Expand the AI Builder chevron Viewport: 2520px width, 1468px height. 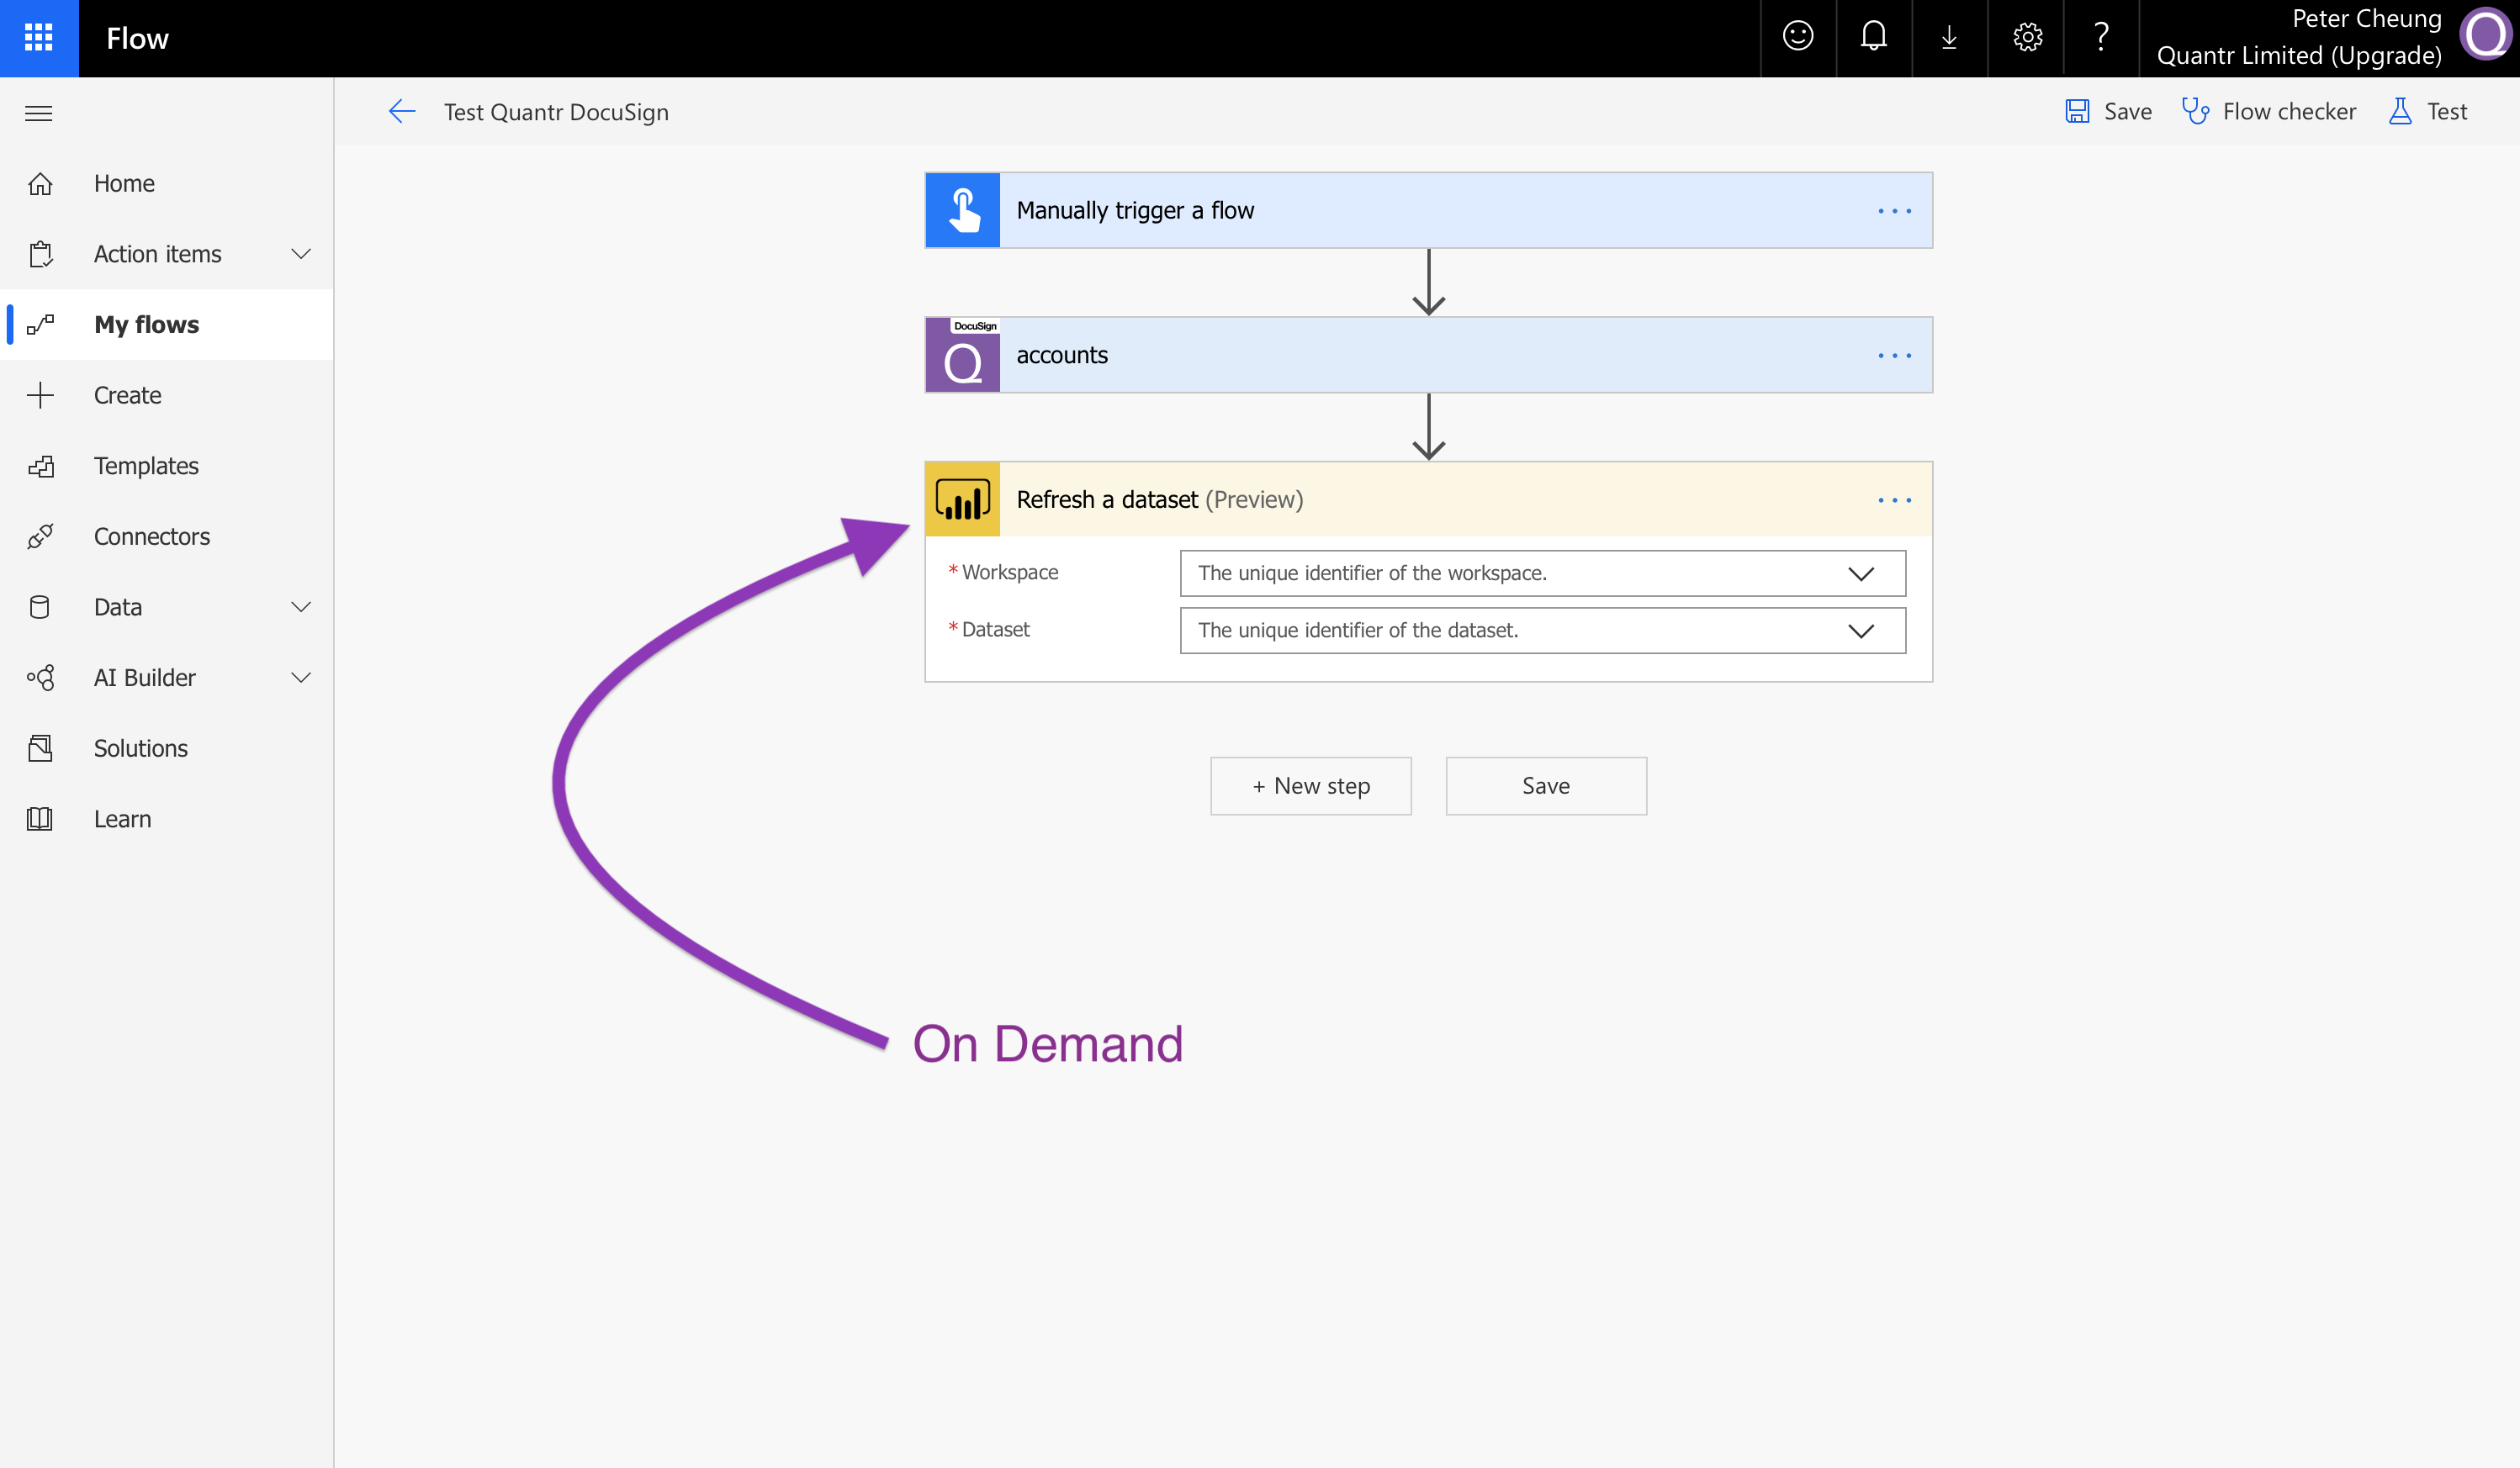coord(301,678)
